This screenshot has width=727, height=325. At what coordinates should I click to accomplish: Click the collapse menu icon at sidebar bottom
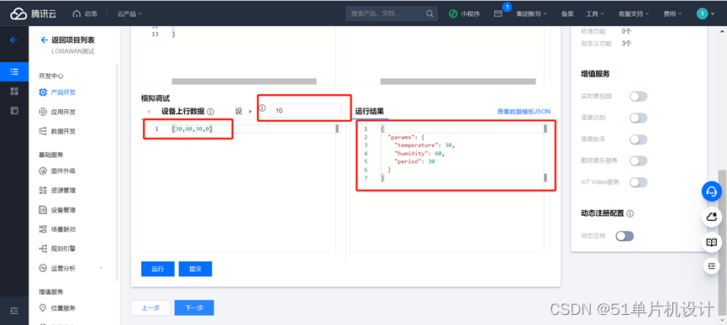click(x=14, y=311)
